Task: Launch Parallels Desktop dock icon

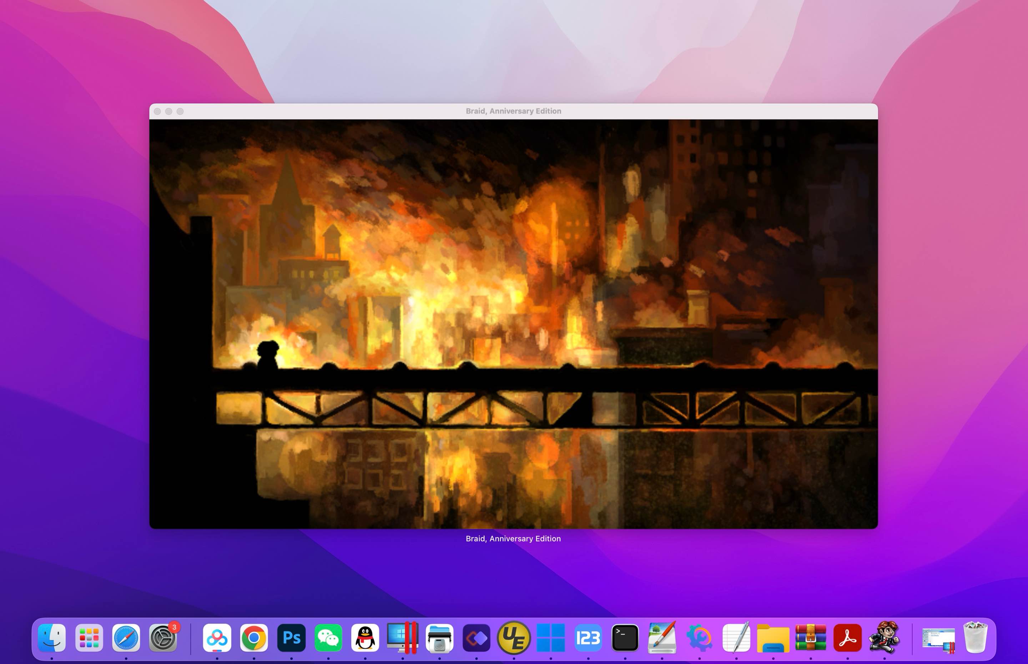Action: 403,638
